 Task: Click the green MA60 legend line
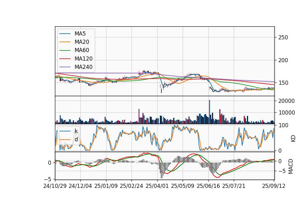[65, 50]
